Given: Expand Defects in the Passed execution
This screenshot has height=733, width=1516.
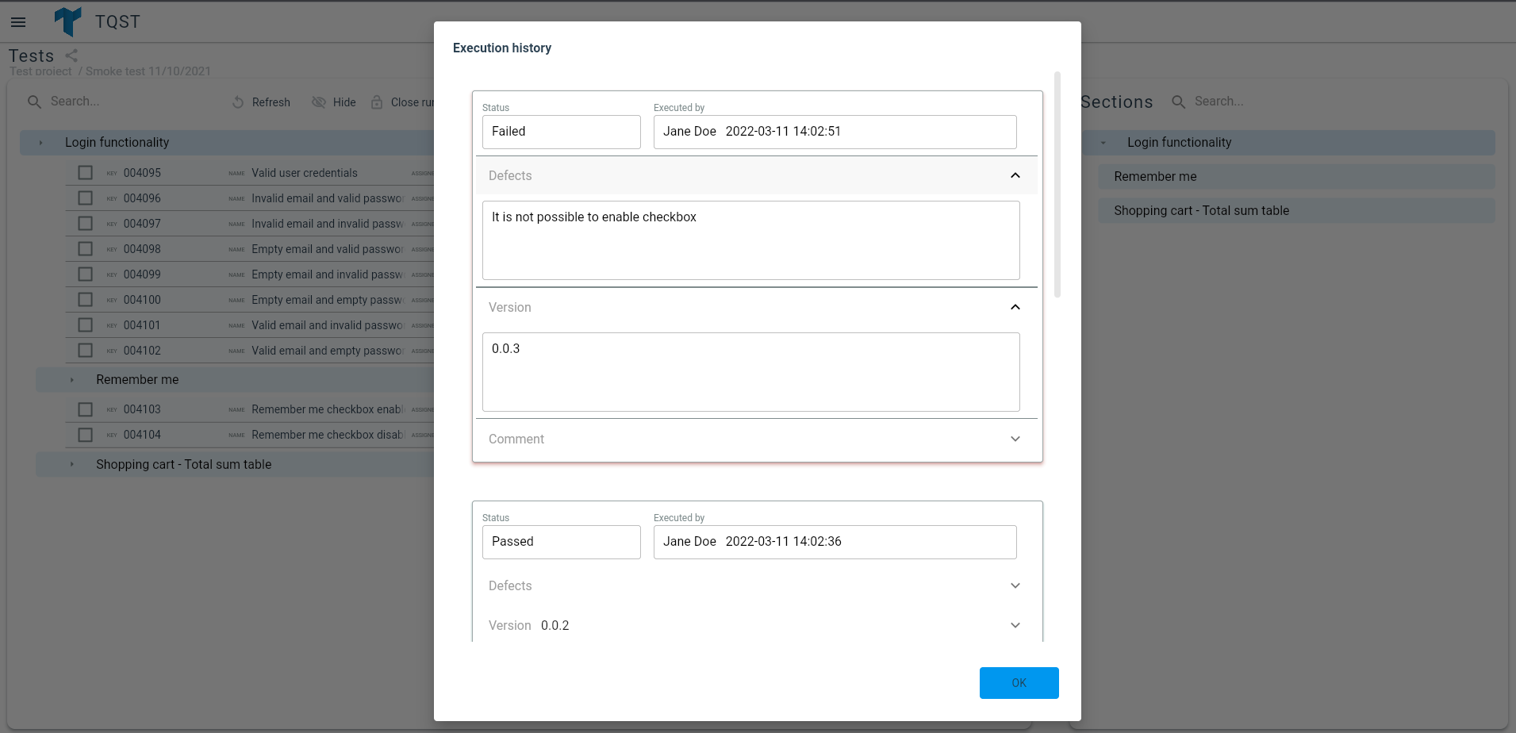Looking at the screenshot, I should (x=1015, y=585).
